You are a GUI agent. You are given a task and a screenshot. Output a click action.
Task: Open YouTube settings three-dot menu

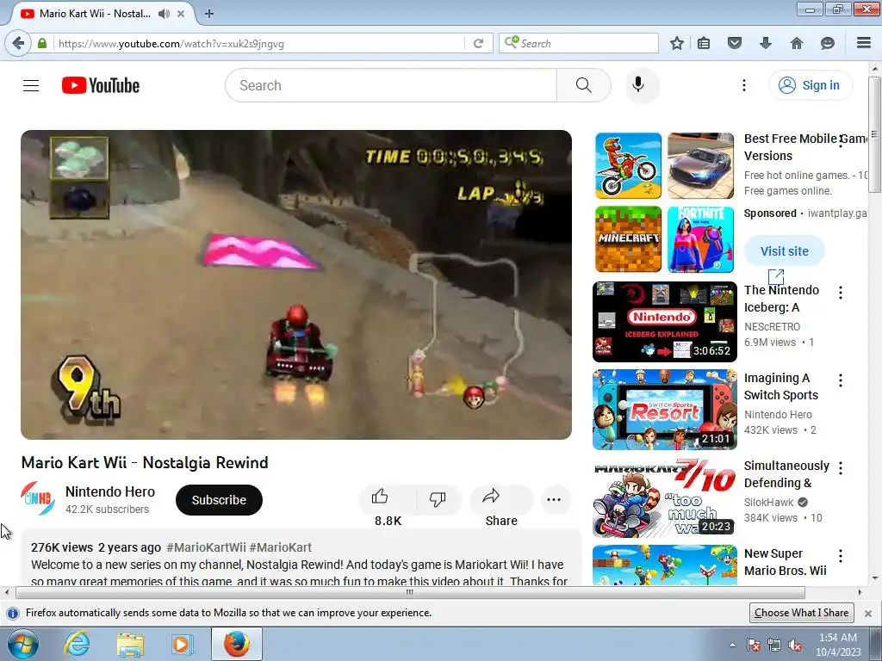pyautogui.click(x=743, y=85)
